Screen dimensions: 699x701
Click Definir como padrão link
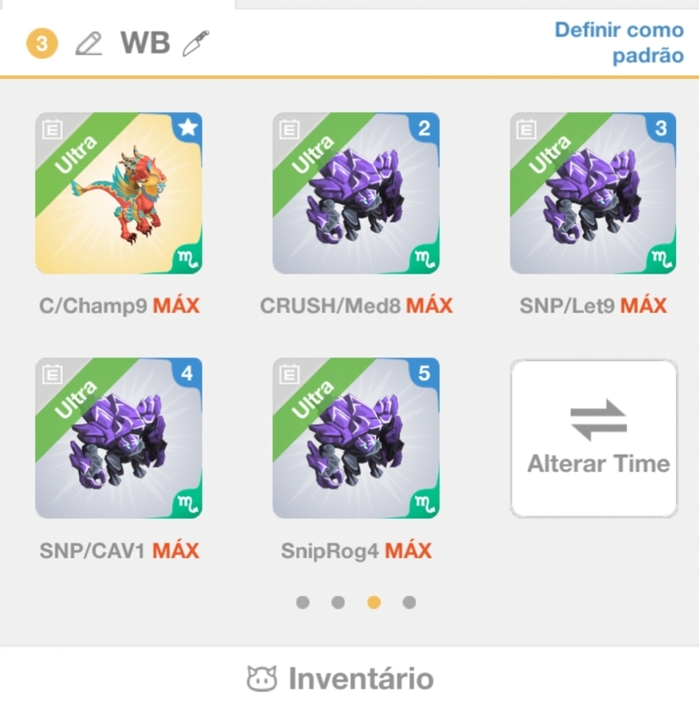(x=619, y=43)
